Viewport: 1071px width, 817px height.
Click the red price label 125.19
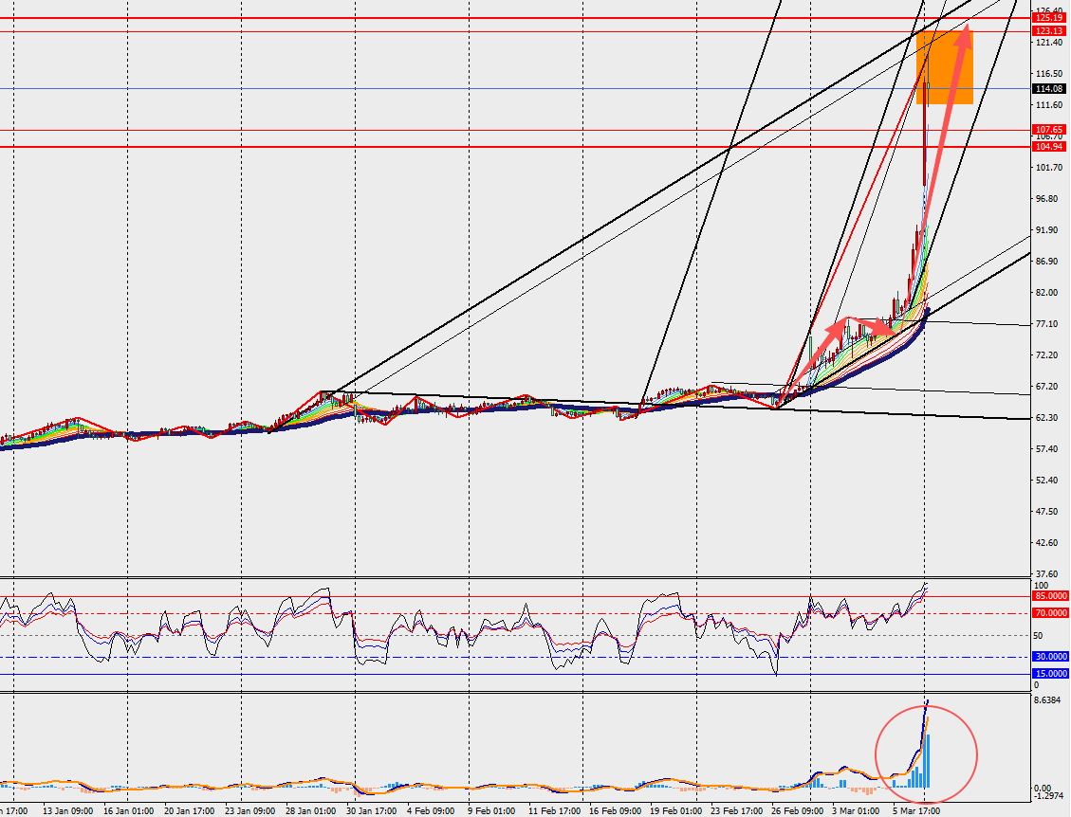click(1049, 18)
